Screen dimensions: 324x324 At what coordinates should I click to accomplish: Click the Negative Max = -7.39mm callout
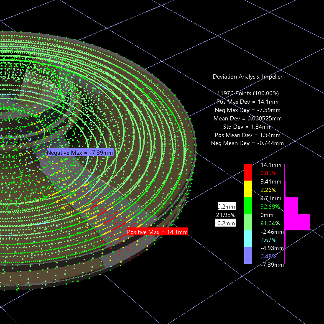coord(80,153)
